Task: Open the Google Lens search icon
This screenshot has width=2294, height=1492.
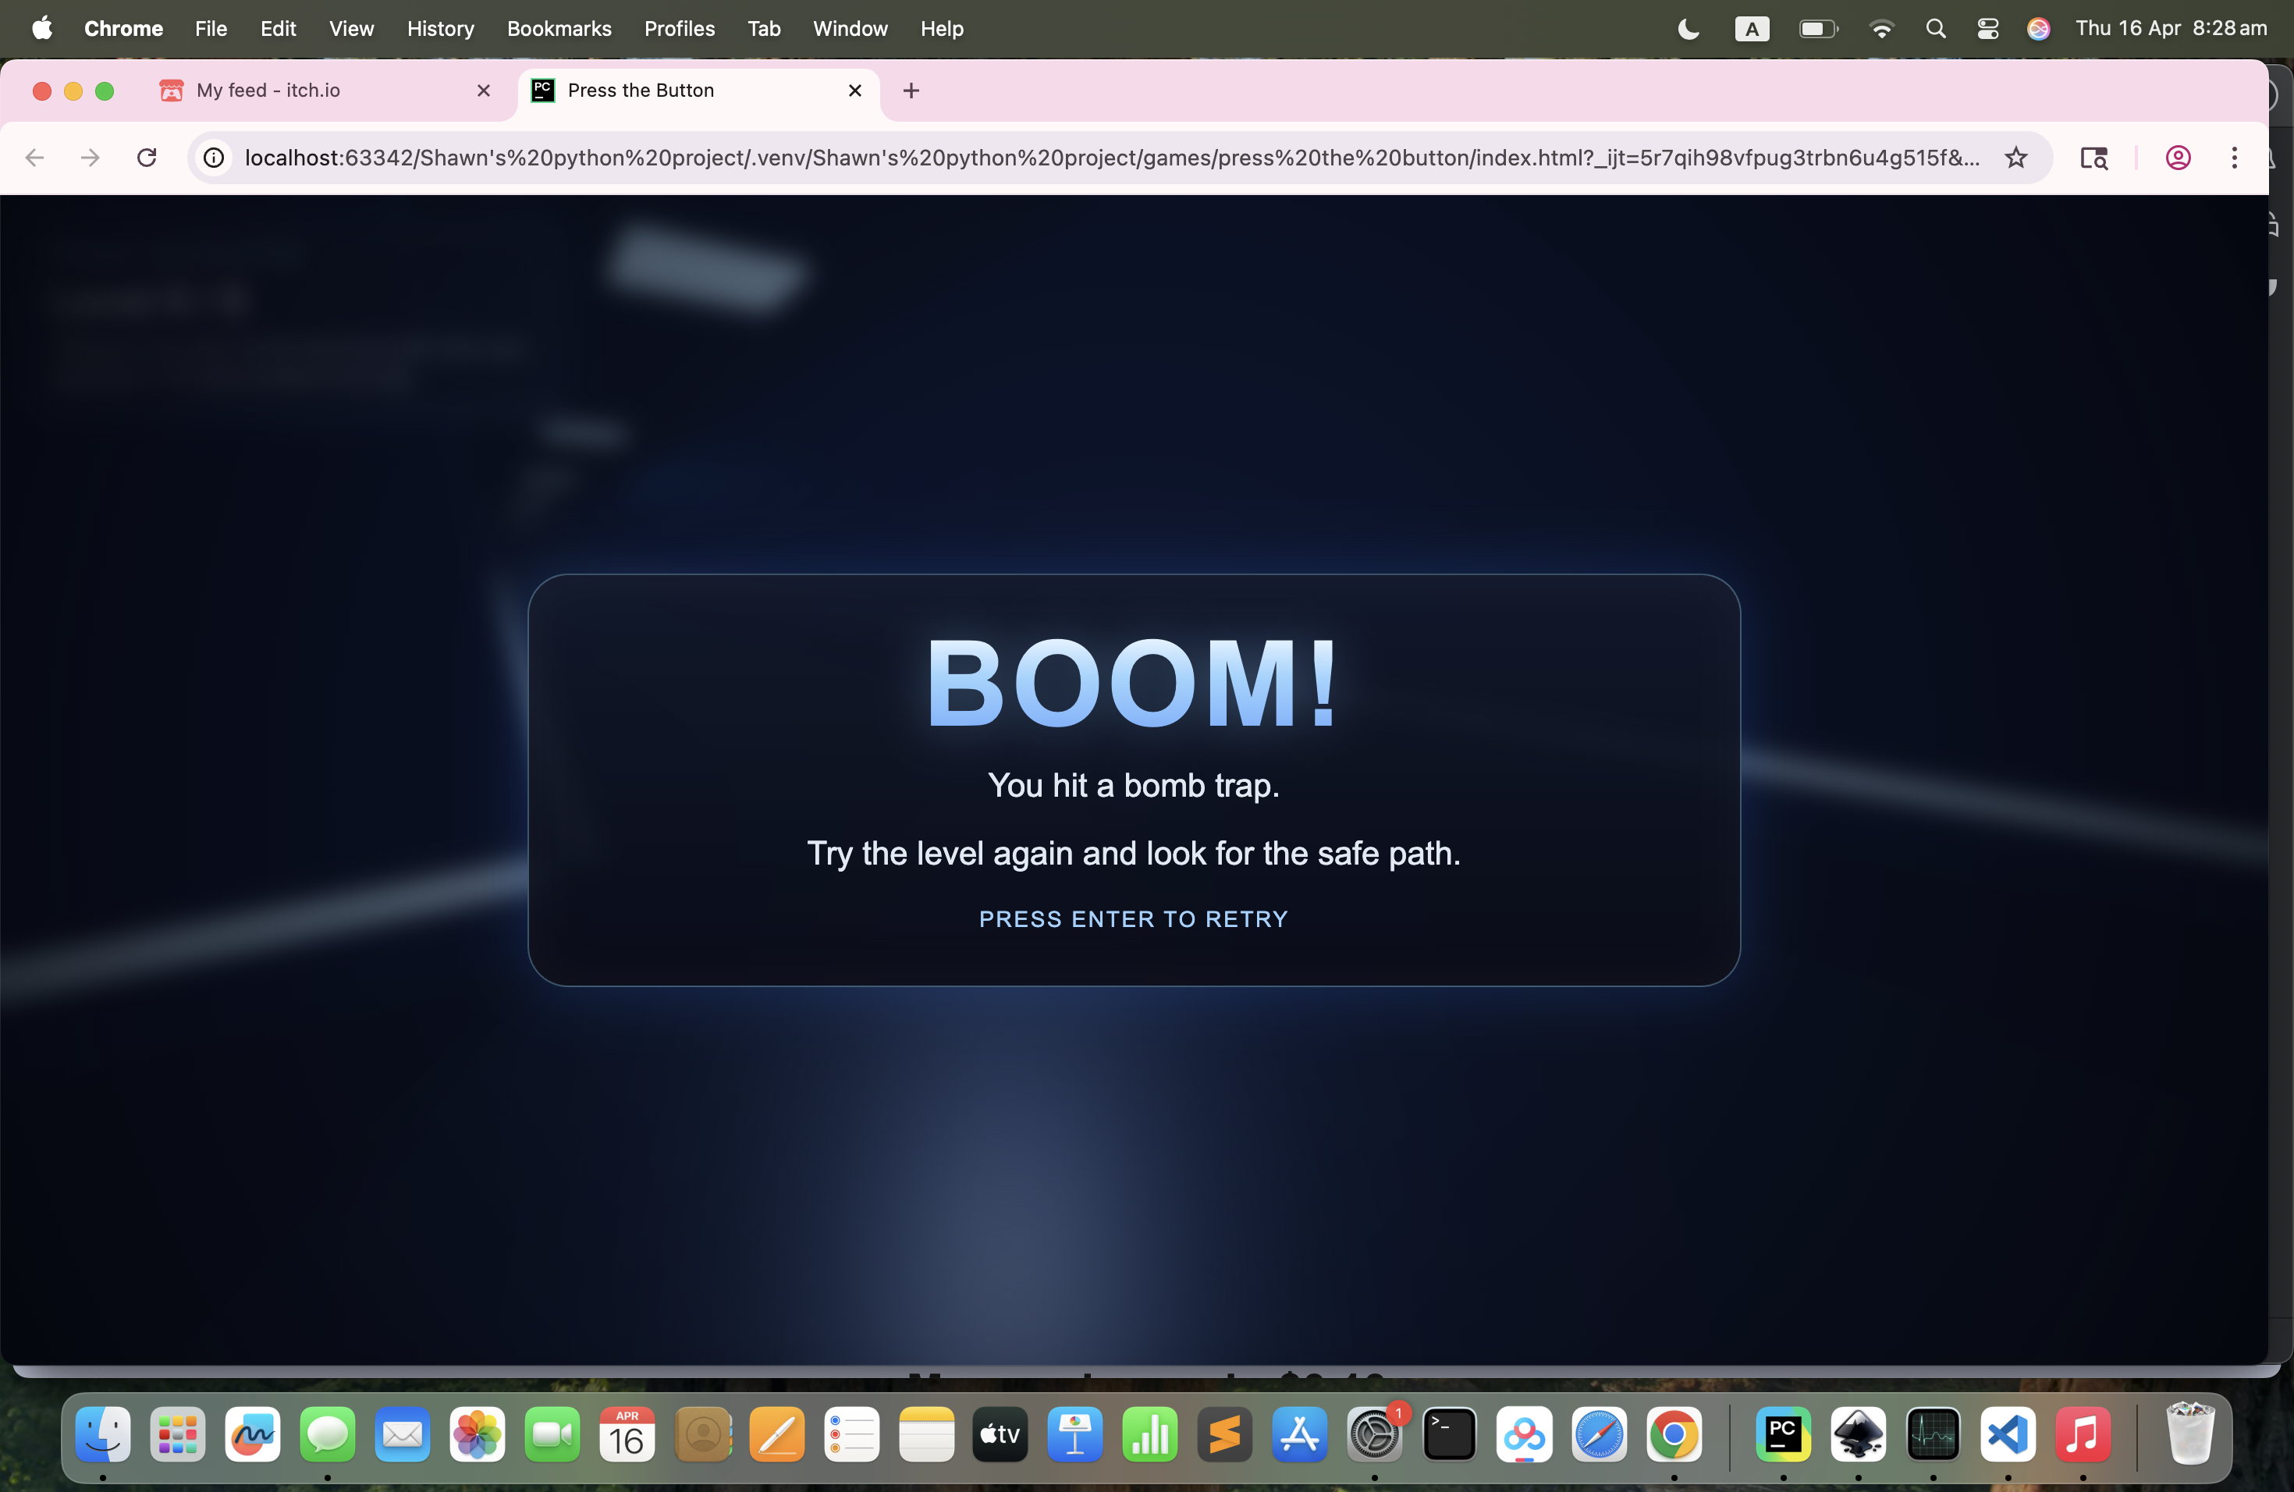Action: coord(2093,157)
